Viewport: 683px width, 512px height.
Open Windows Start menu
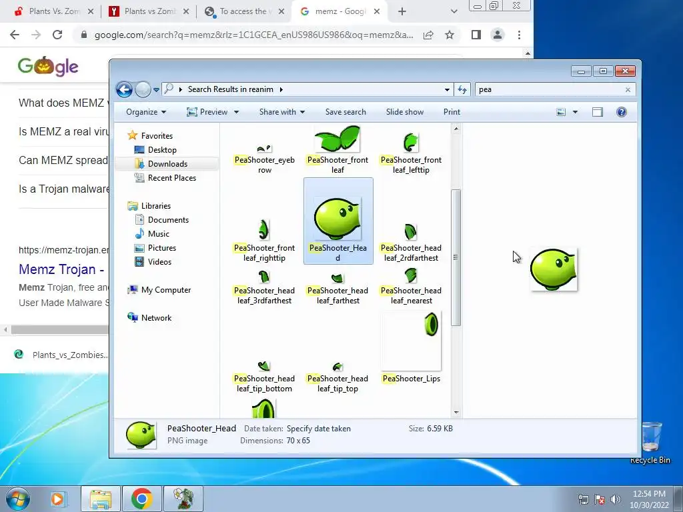[x=18, y=499]
